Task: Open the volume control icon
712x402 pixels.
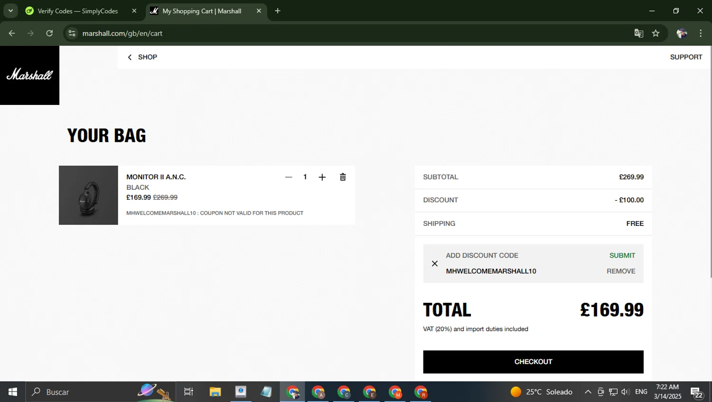Action: 625,392
